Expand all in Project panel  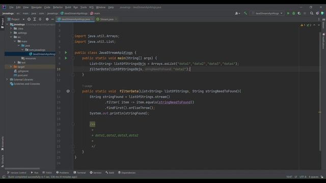pyautogui.click(x=35, y=19)
